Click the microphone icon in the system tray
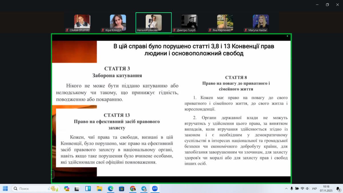This screenshot has height=193, width=343. pos(292,188)
